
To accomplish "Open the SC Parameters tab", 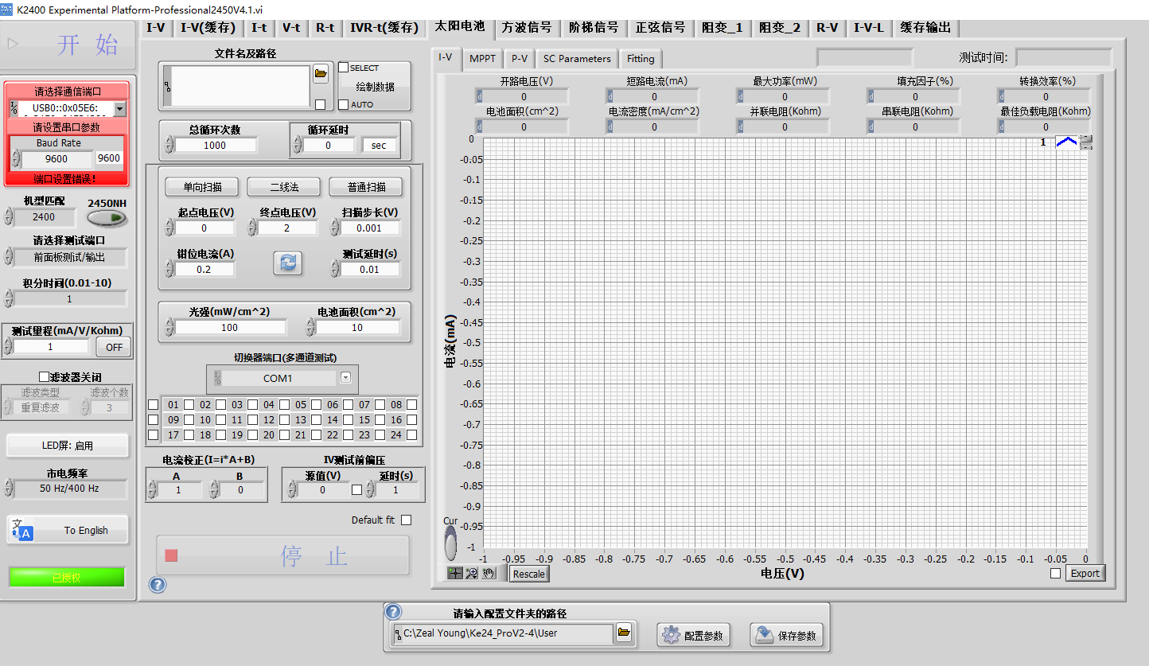I will [x=577, y=59].
